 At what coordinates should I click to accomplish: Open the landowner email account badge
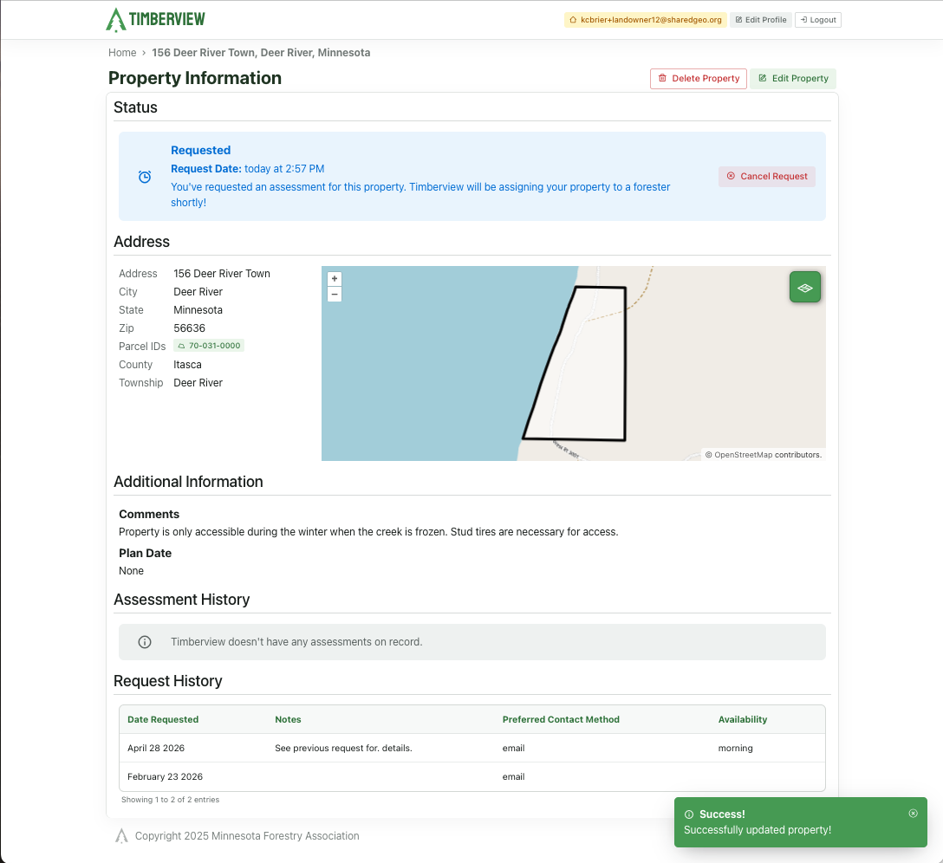point(646,20)
